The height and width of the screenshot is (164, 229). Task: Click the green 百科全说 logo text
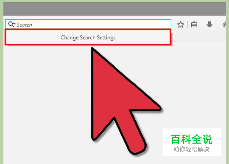[192, 139]
